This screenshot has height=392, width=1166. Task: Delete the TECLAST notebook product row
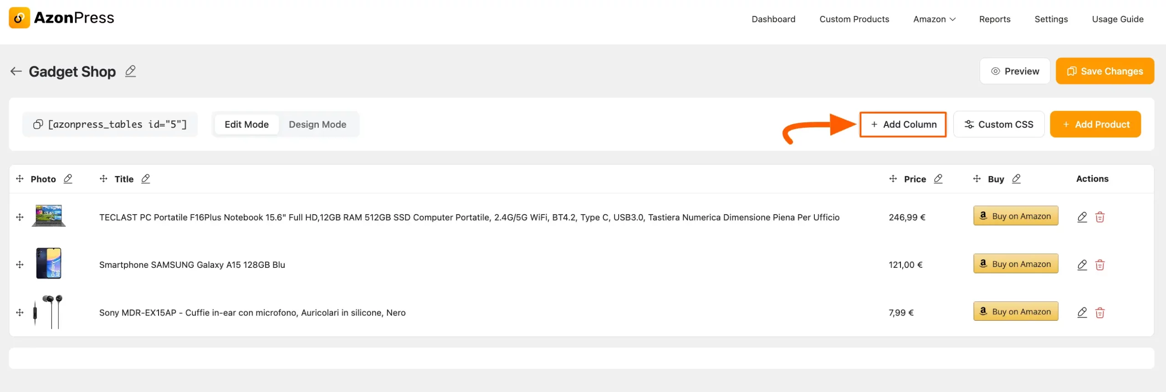coord(1100,217)
